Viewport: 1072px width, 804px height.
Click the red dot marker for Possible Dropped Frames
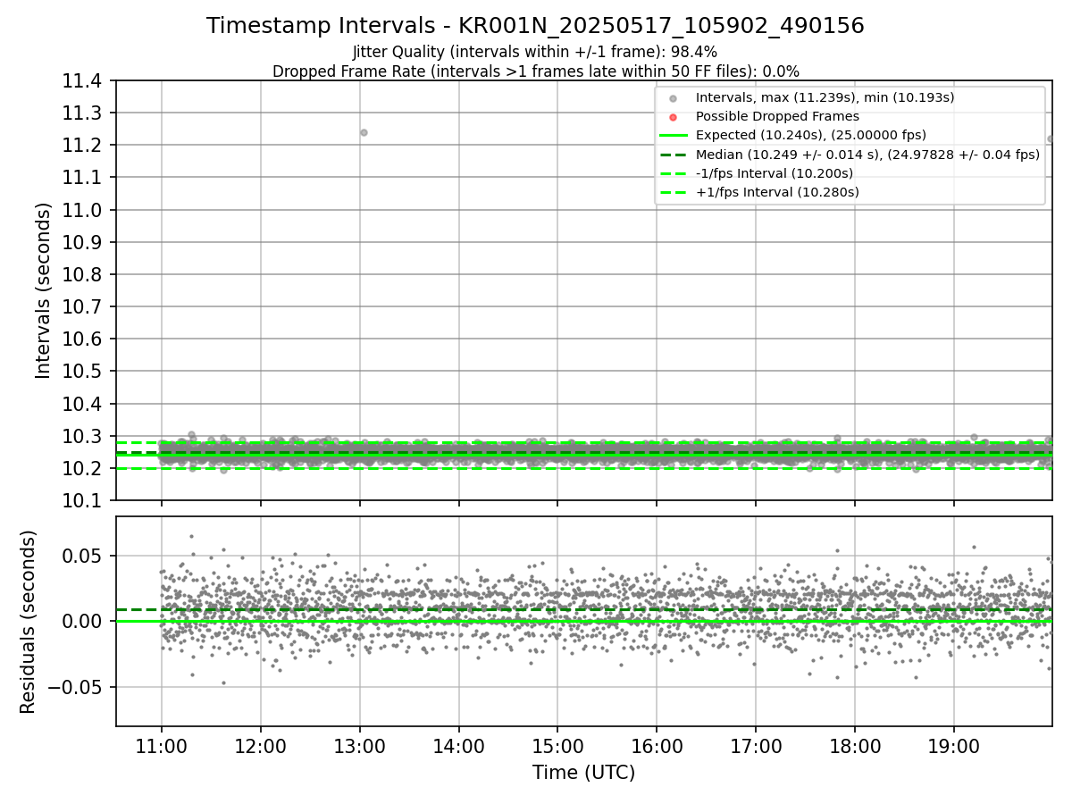674,116
